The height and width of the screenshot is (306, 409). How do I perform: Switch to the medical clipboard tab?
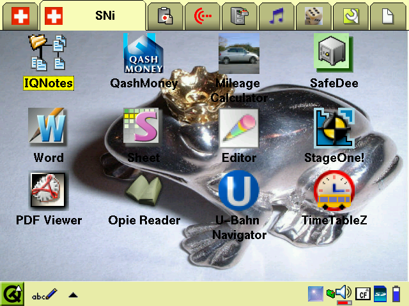(165, 16)
